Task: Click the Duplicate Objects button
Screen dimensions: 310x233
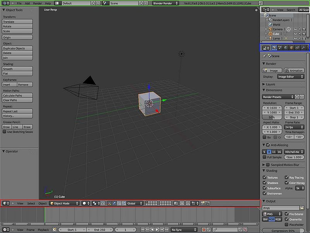Action: [x=17, y=48]
